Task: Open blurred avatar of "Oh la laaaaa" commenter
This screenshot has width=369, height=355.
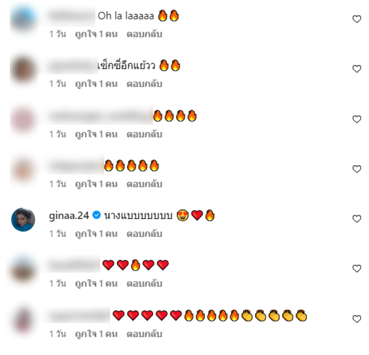Action: point(23,18)
